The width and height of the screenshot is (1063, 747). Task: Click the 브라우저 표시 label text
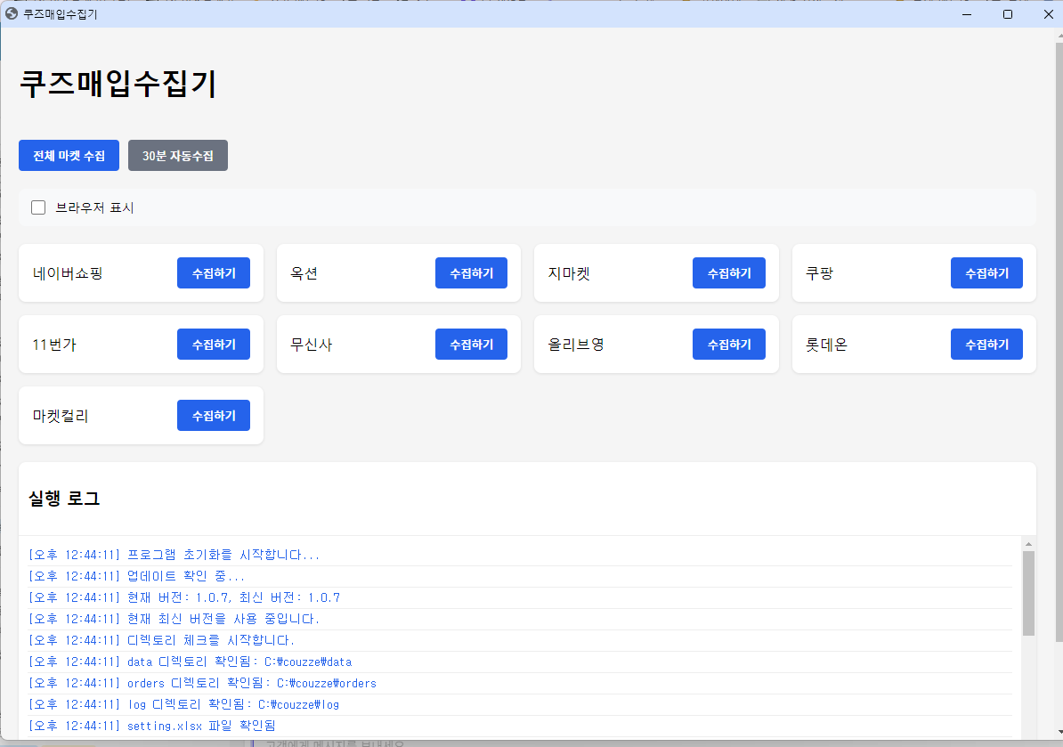click(x=94, y=207)
